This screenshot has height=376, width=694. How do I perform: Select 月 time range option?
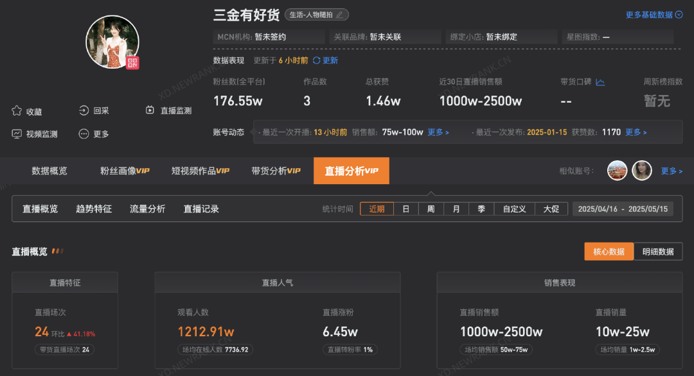456,209
